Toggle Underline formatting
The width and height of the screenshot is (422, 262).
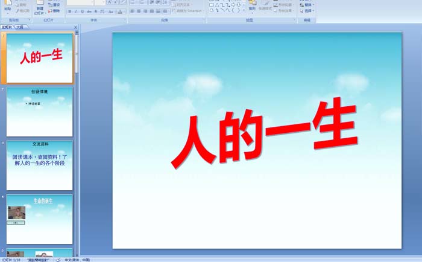tap(83, 11)
